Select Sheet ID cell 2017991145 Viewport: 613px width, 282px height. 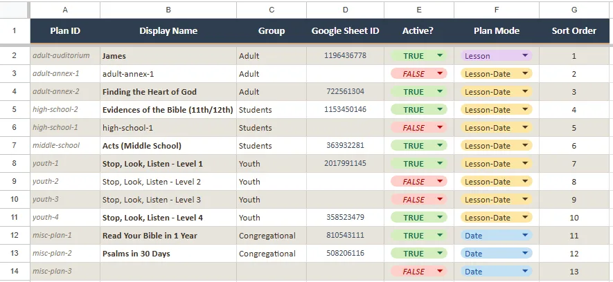345,163
